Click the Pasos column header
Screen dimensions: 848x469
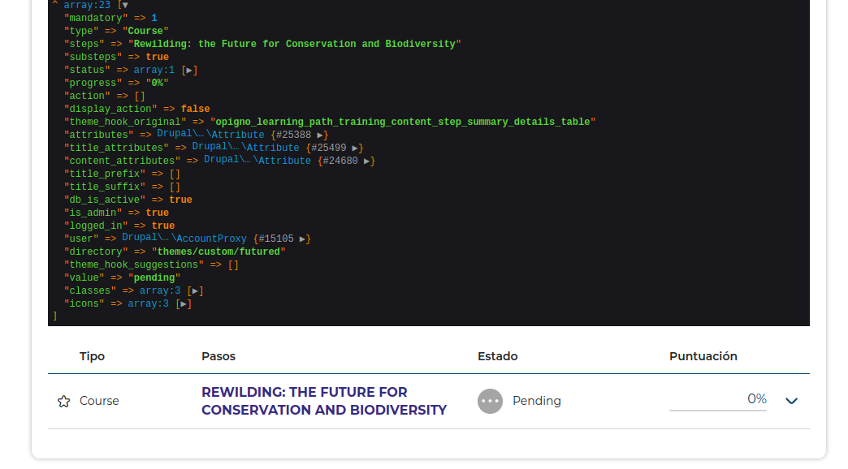(x=218, y=356)
